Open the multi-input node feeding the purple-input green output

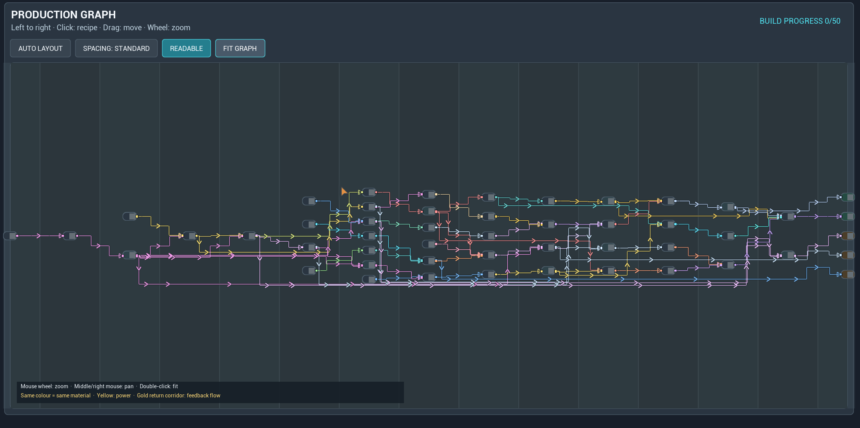[x=788, y=216]
